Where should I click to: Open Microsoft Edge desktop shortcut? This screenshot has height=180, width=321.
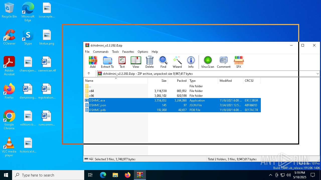click(x=28, y=12)
